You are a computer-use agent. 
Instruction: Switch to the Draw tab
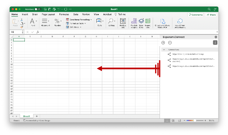[x=35, y=14]
